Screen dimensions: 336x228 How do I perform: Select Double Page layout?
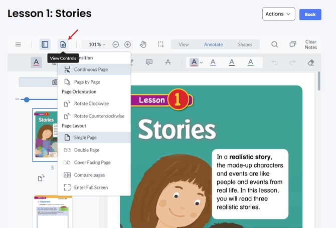pyautogui.click(x=86, y=150)
